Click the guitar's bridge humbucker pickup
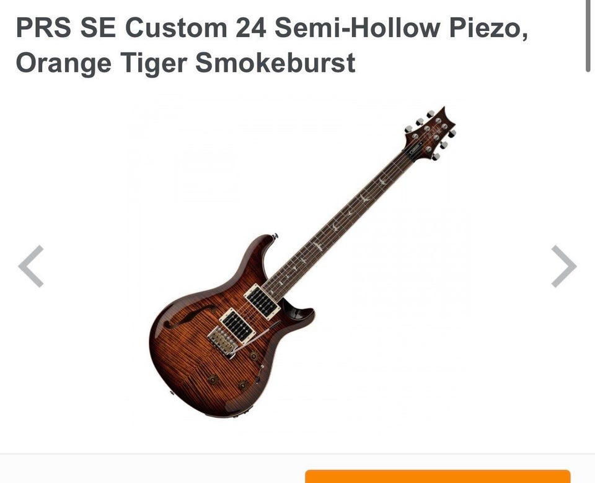Screen dimensions: 595x483 [x=237, y=326]
